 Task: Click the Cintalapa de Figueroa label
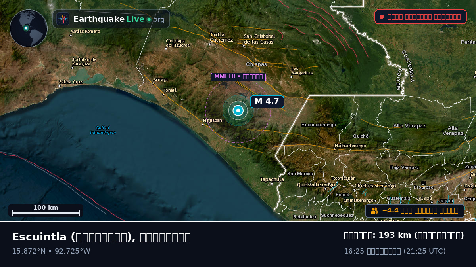tap(178, 43)
